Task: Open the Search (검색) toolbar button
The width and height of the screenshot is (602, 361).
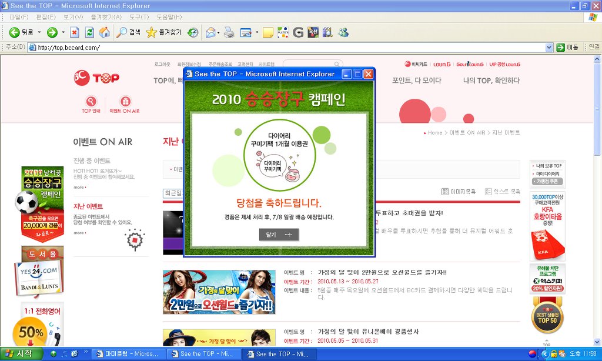Action: click(x=128, y=32)
